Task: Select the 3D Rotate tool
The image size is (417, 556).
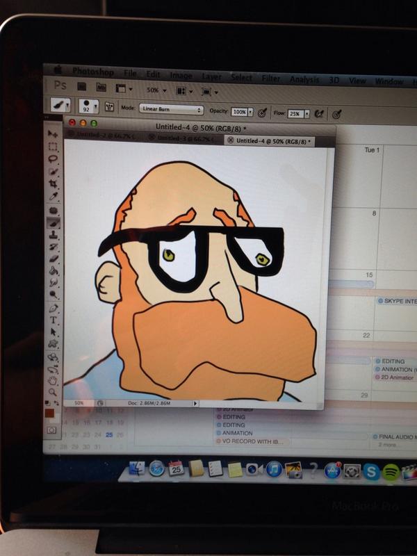Action: point(54,357)
